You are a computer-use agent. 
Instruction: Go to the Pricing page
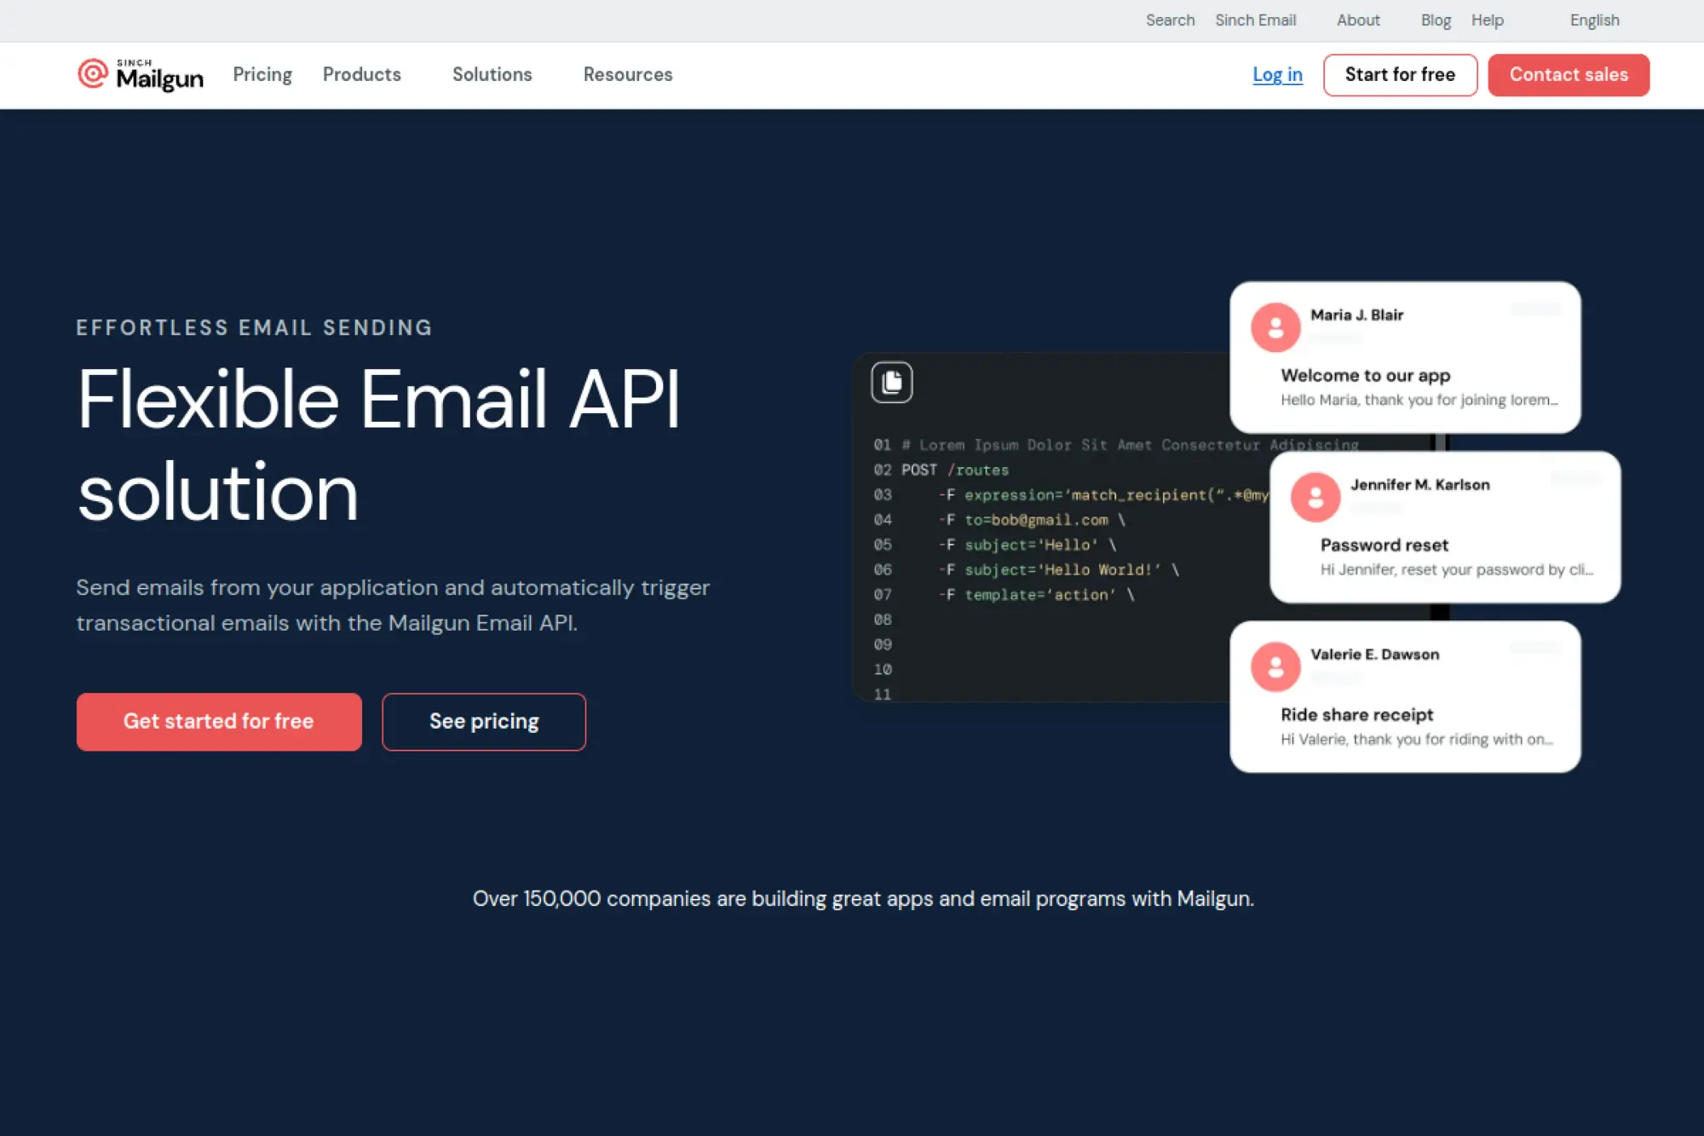(x=262, y=75)
